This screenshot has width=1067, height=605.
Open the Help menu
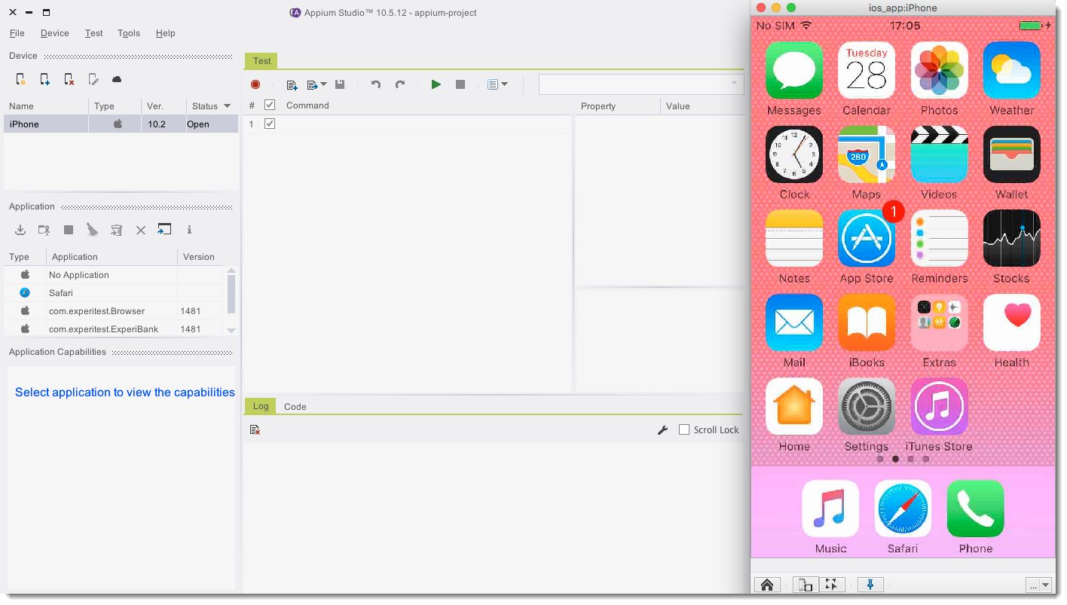tap(165, 33)
